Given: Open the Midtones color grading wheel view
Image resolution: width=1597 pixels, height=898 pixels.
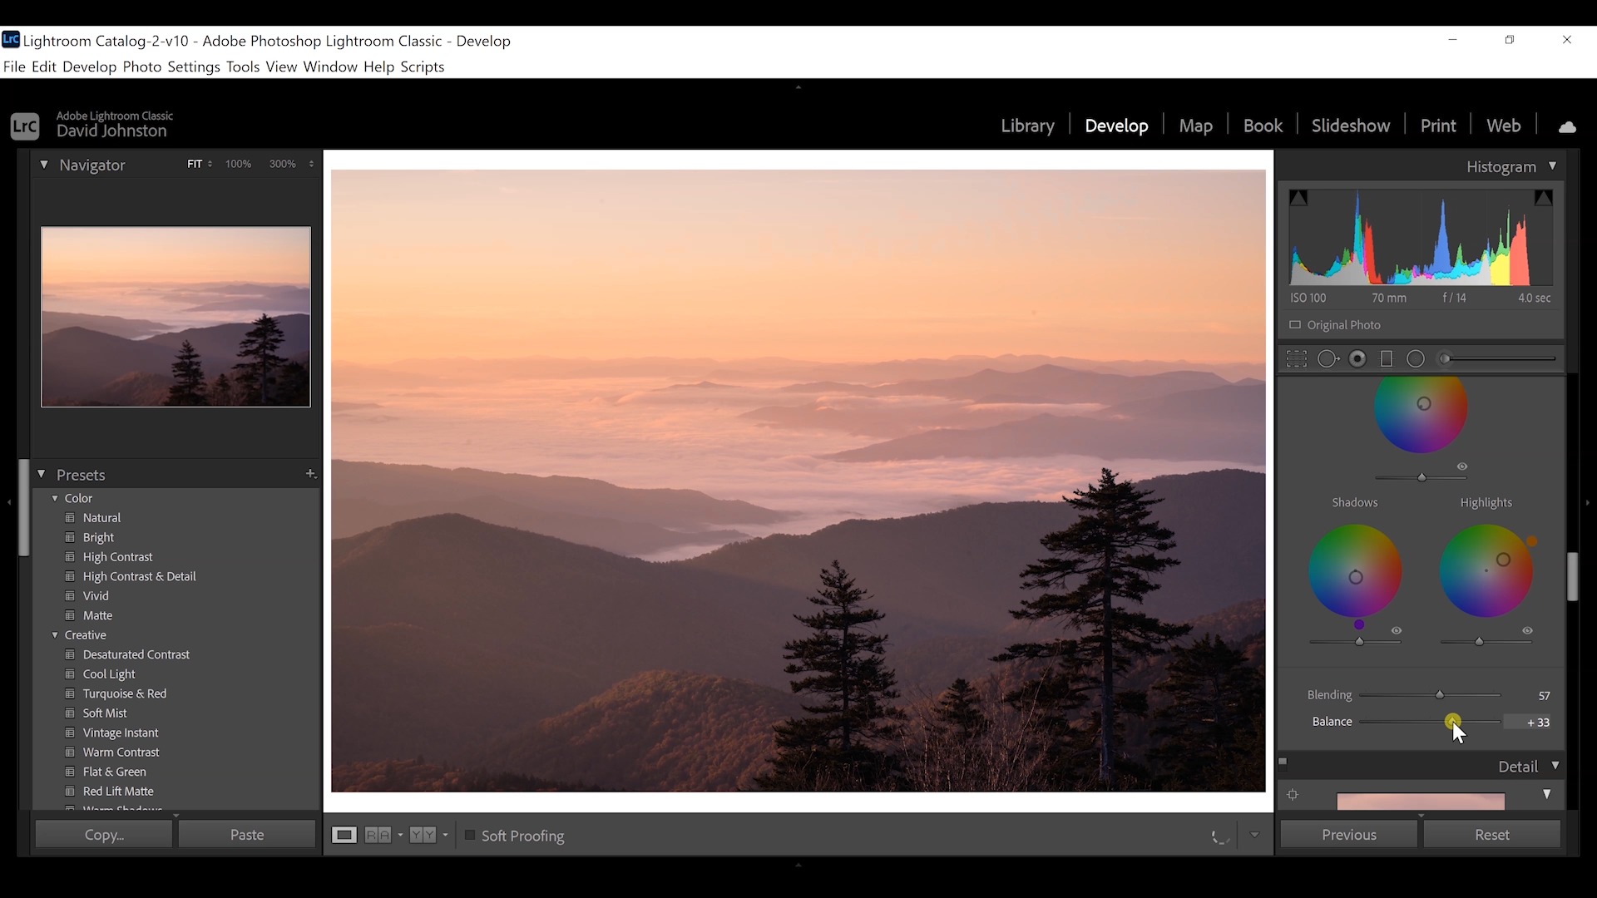Looking at the screenshot, I should pos(1358,358).
